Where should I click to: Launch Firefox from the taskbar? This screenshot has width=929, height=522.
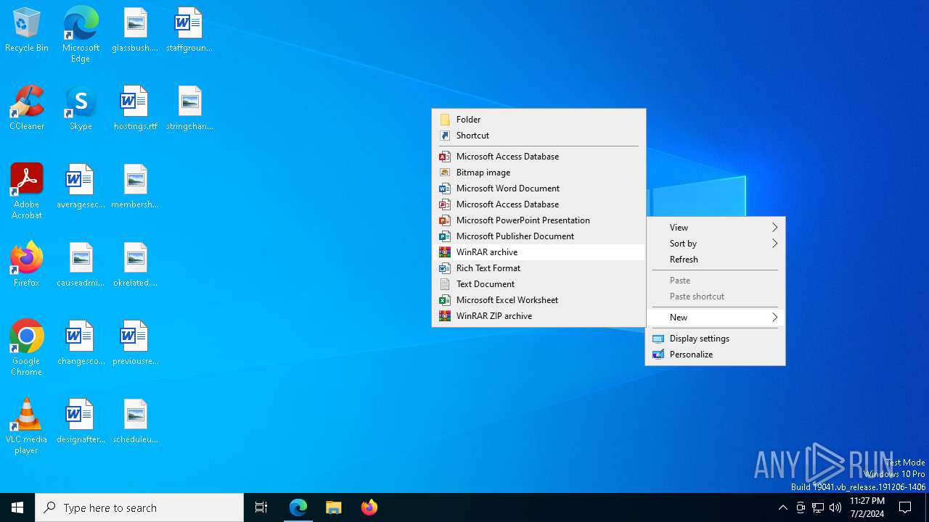(369, 507)
